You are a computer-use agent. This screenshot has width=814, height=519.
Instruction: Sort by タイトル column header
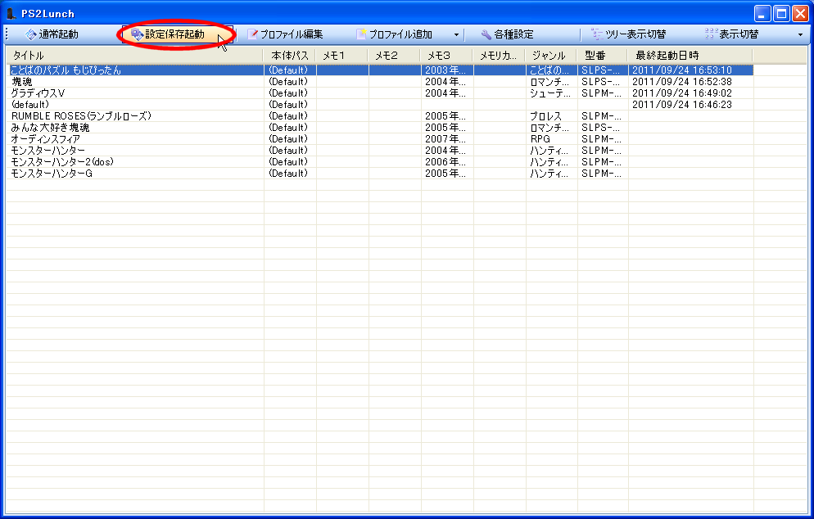pyautogui.click(x=134, y=56)
